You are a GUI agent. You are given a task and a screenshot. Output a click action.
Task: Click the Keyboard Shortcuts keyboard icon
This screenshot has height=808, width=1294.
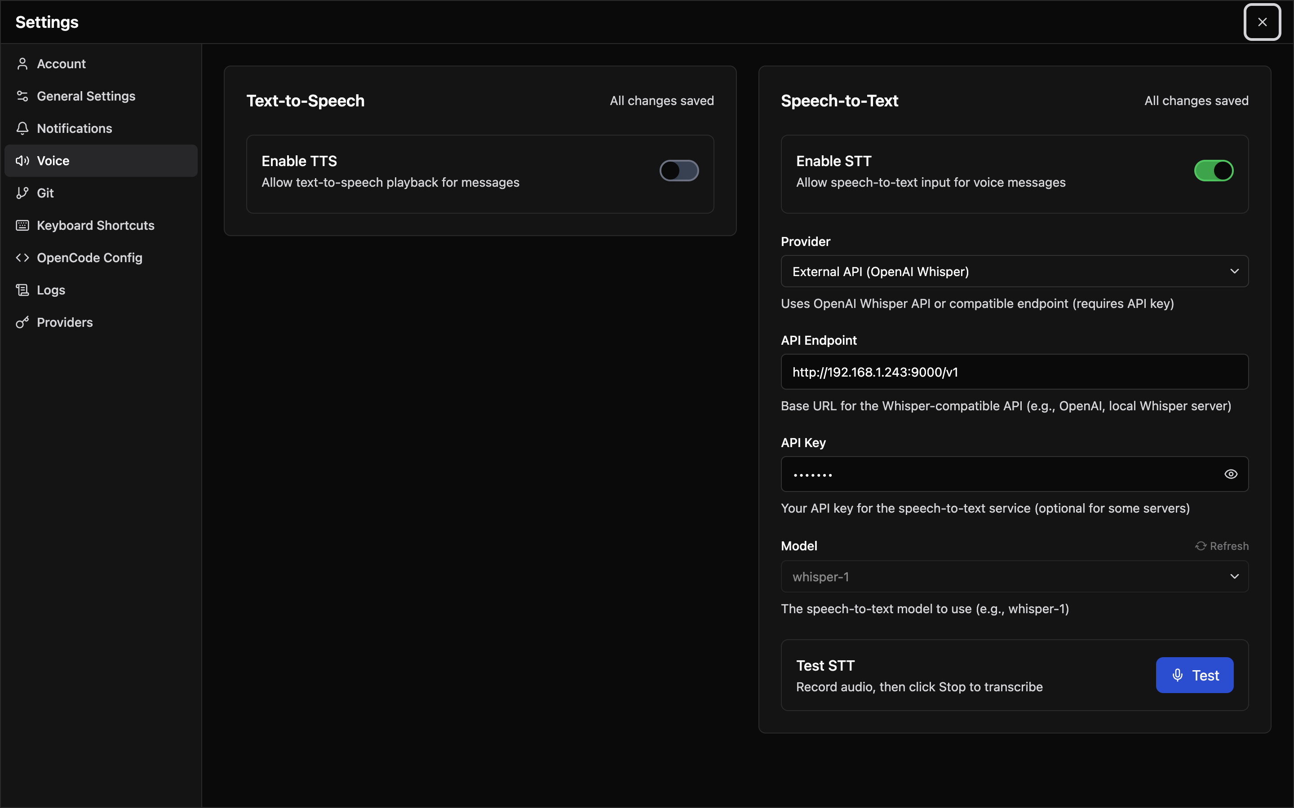coord(22,225)
